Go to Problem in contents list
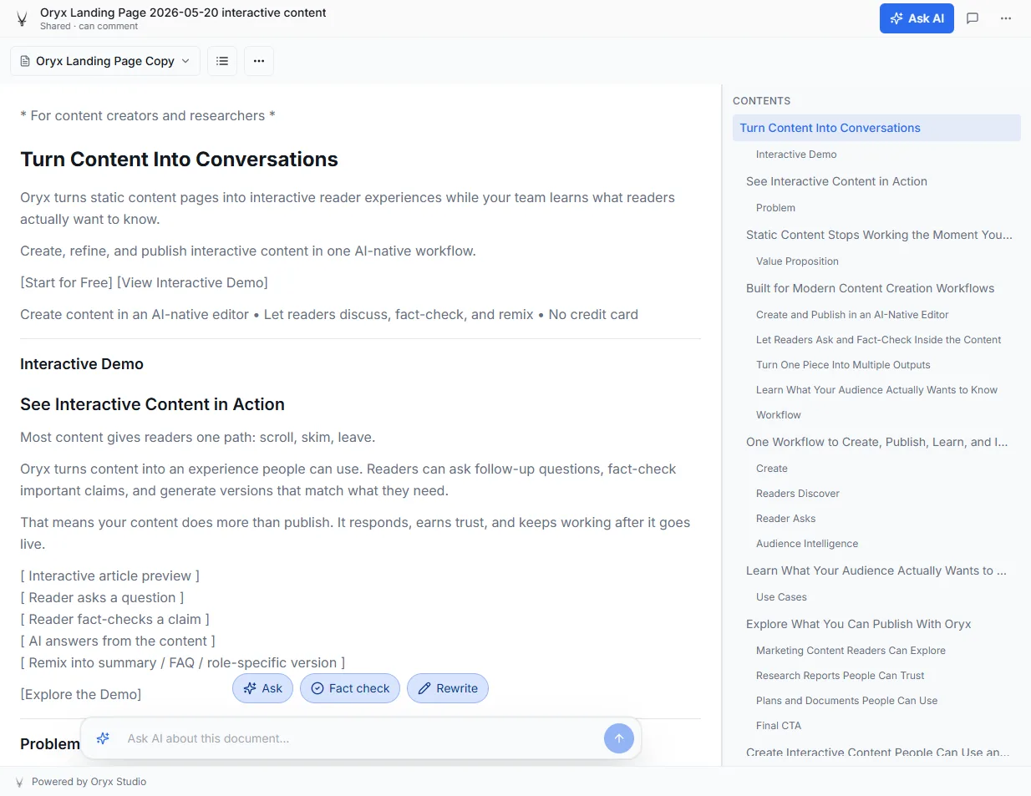Viewport: 1031px width, 796px height. (x=775, y=208)
